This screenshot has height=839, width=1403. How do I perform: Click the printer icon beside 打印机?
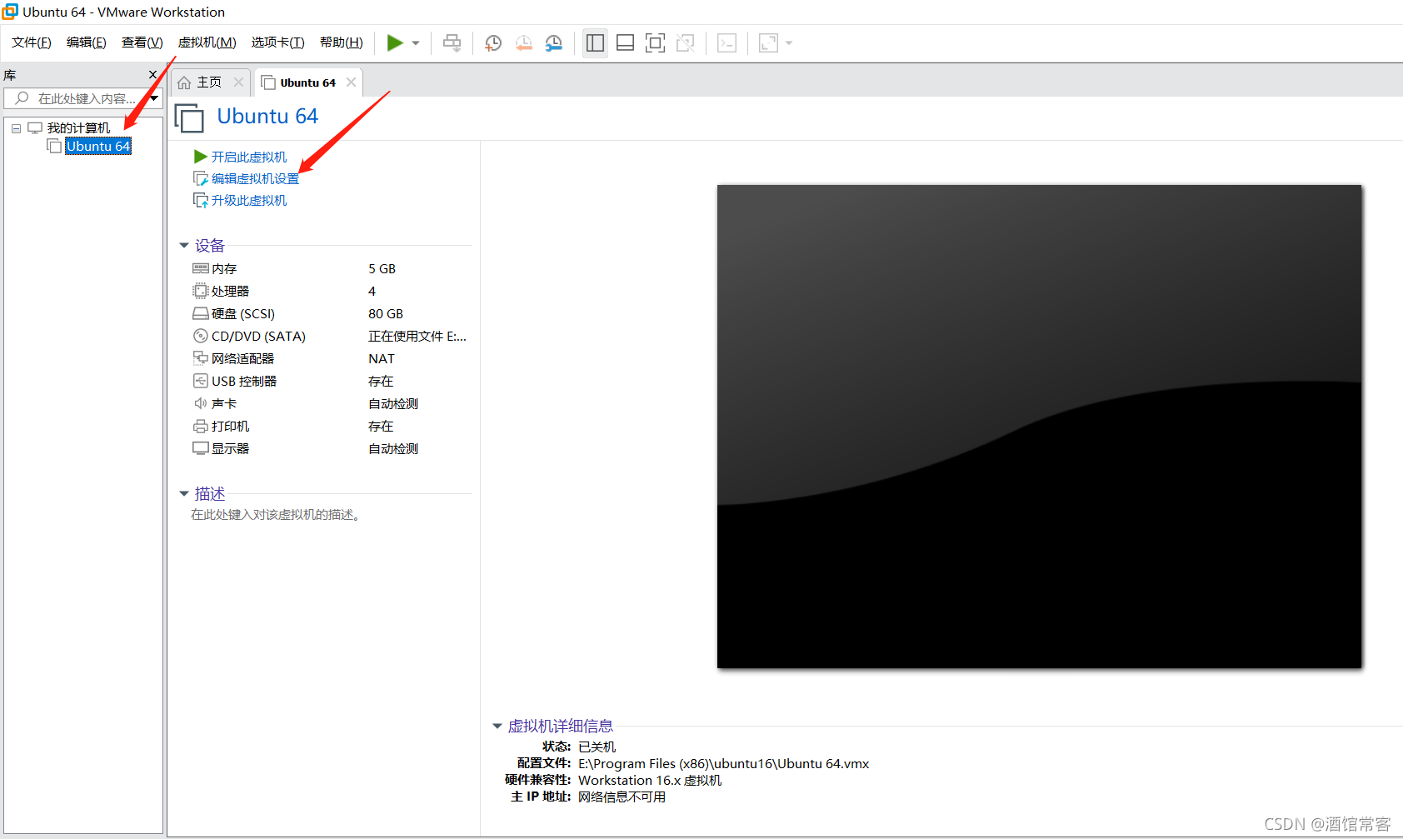click(201, 426)
